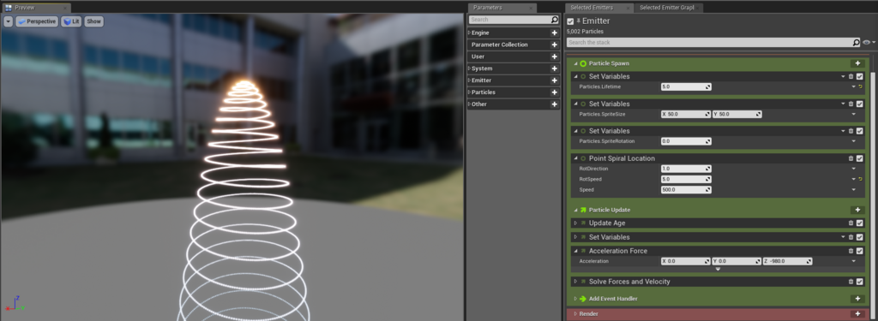878x321 pixels.
Task: Click the trash icon for Update Age
Action: [851, 223]
